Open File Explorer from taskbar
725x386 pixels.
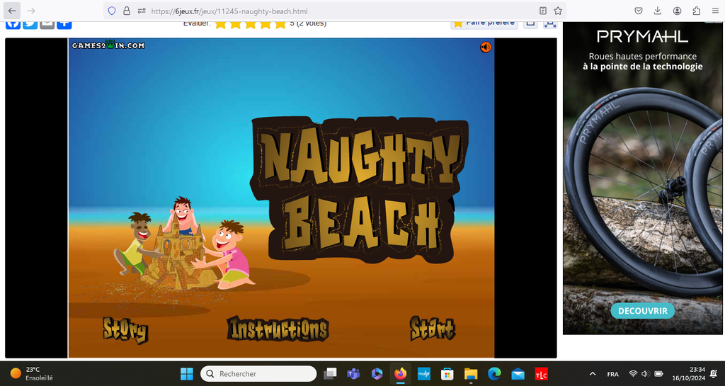471,373
